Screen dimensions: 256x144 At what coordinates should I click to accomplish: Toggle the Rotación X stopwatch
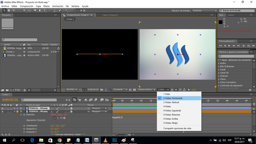[24, 129]
